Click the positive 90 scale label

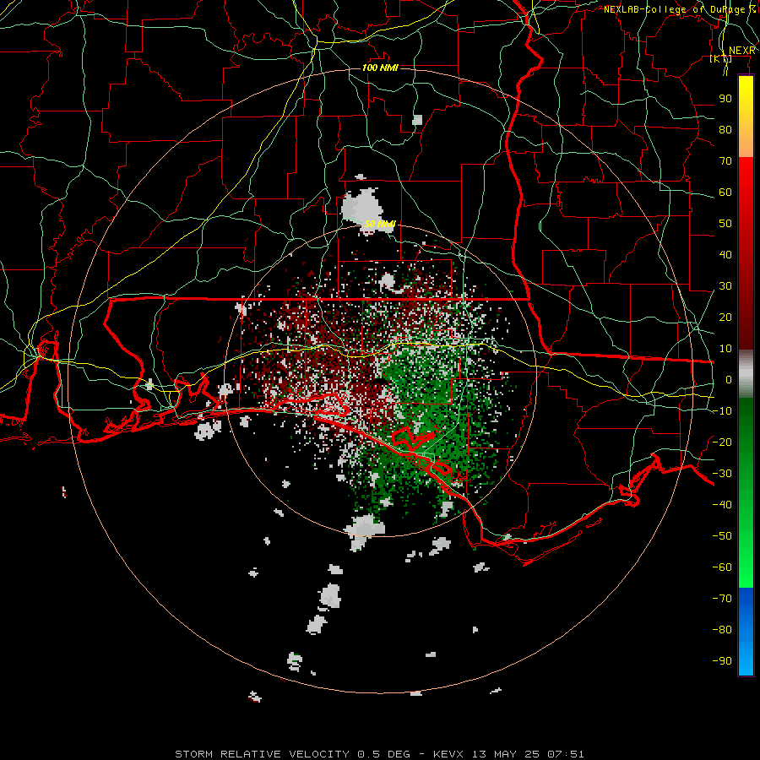click(x=725, y=99)
